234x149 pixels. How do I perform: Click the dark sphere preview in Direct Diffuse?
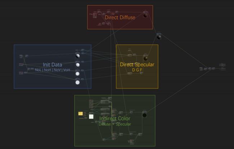pos(145,15)
